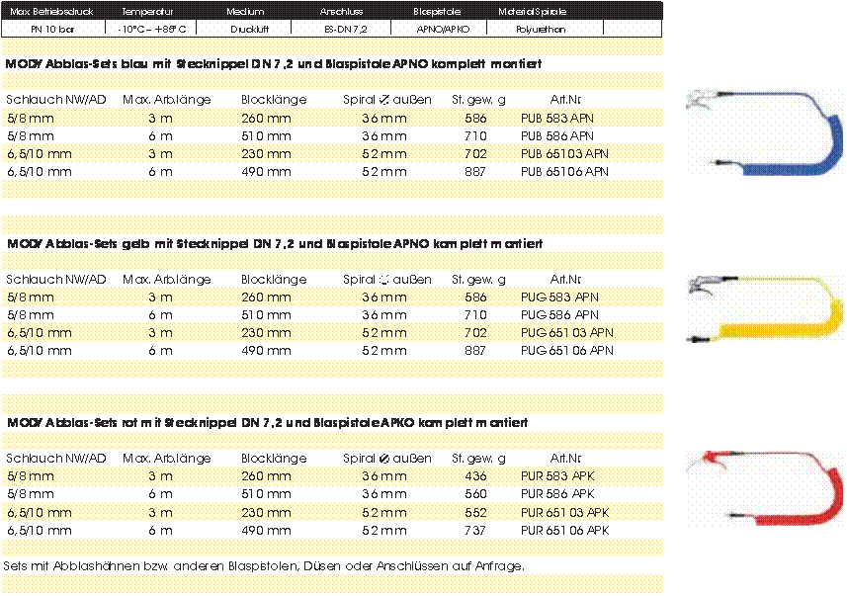847x596 pixels.
Task: Click the yellow spiral hose set image
Action: (764, 308)
